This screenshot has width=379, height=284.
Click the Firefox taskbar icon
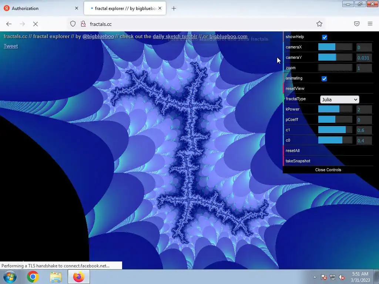pos(79,277)
